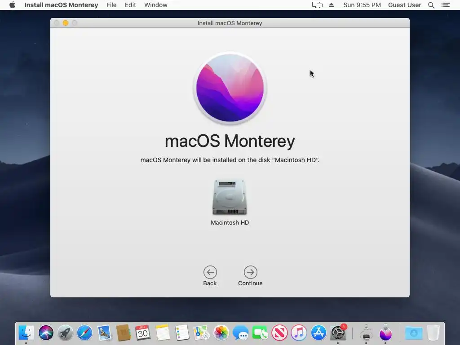Click the installed on disk message text

click(x=230, y=160)
